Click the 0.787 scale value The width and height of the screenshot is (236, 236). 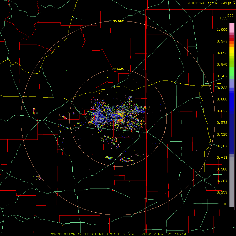222,76
